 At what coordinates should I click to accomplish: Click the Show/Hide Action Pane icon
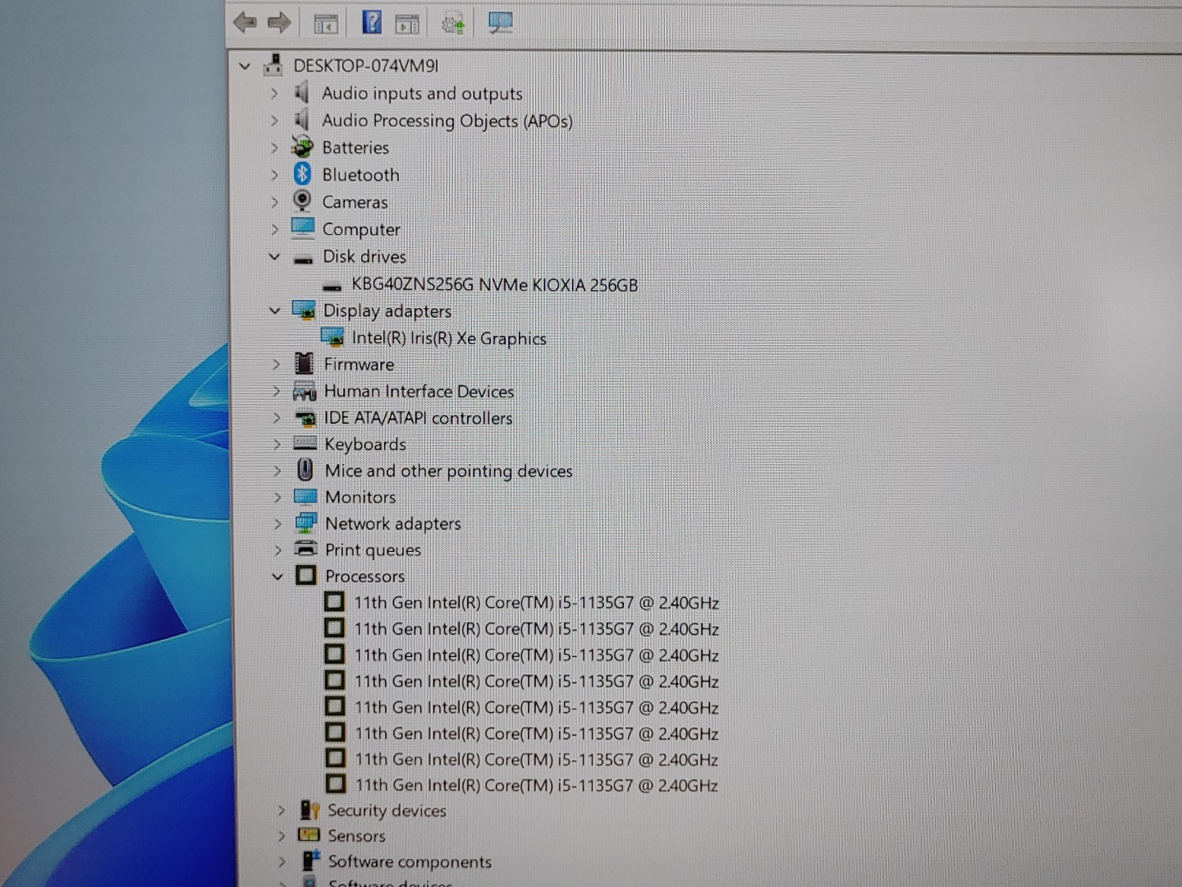click(x=407, y=22)
